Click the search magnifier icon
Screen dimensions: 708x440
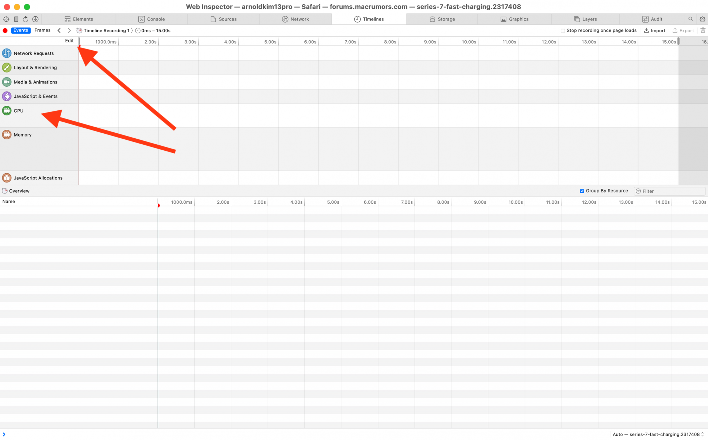tap(691, 19)
